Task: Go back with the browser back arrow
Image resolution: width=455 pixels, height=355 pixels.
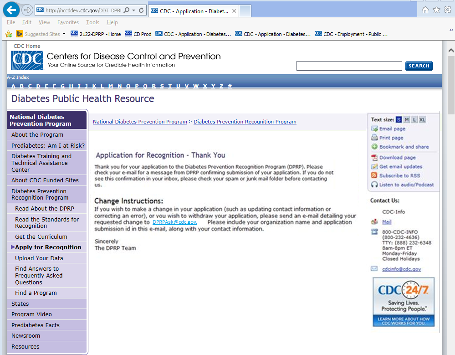Action: pyautogui.click(x=11, y=10)
